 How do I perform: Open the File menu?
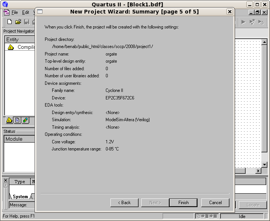coord(15,12)
